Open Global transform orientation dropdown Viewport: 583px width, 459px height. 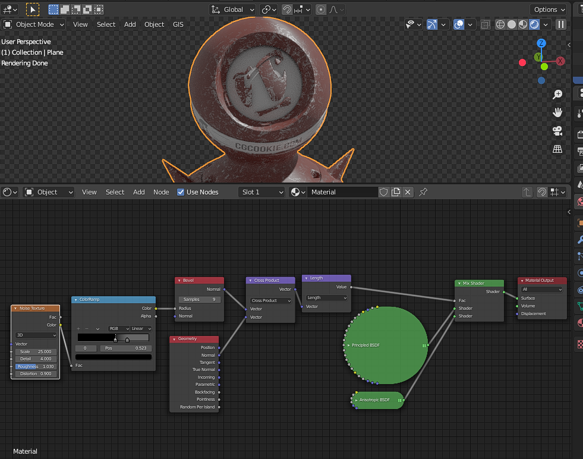tap(233, 10)
